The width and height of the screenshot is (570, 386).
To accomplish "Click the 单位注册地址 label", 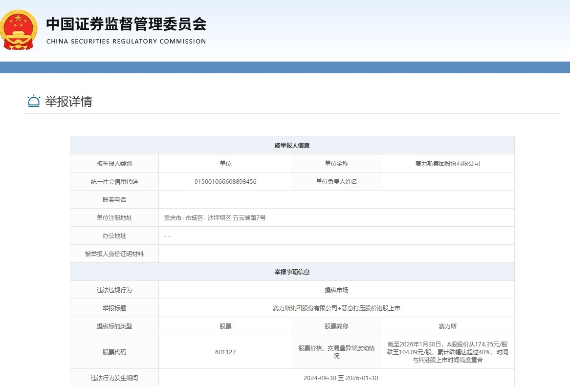I will click(114, 218).
